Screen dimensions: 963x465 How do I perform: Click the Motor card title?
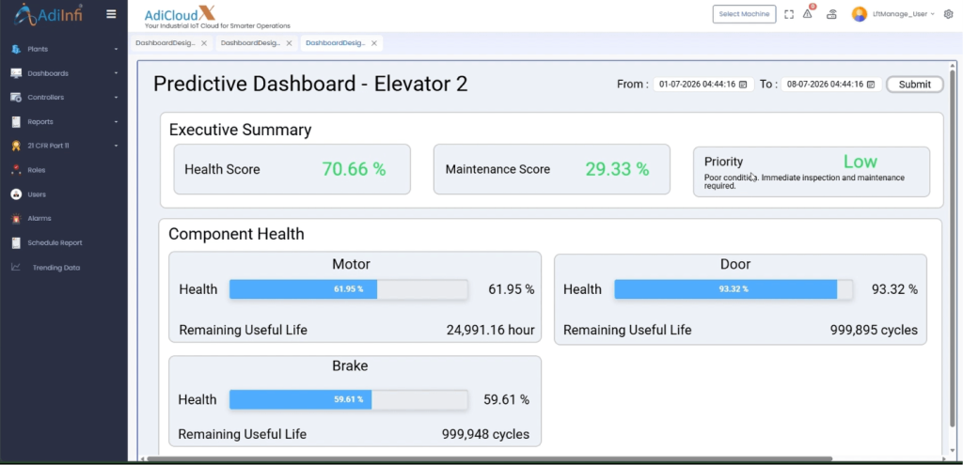(352, 264)
